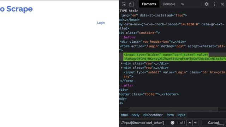Viewport: 226px width, 127px height.
Task: Expand the second div class row node
Action: [x=122, y=68]
